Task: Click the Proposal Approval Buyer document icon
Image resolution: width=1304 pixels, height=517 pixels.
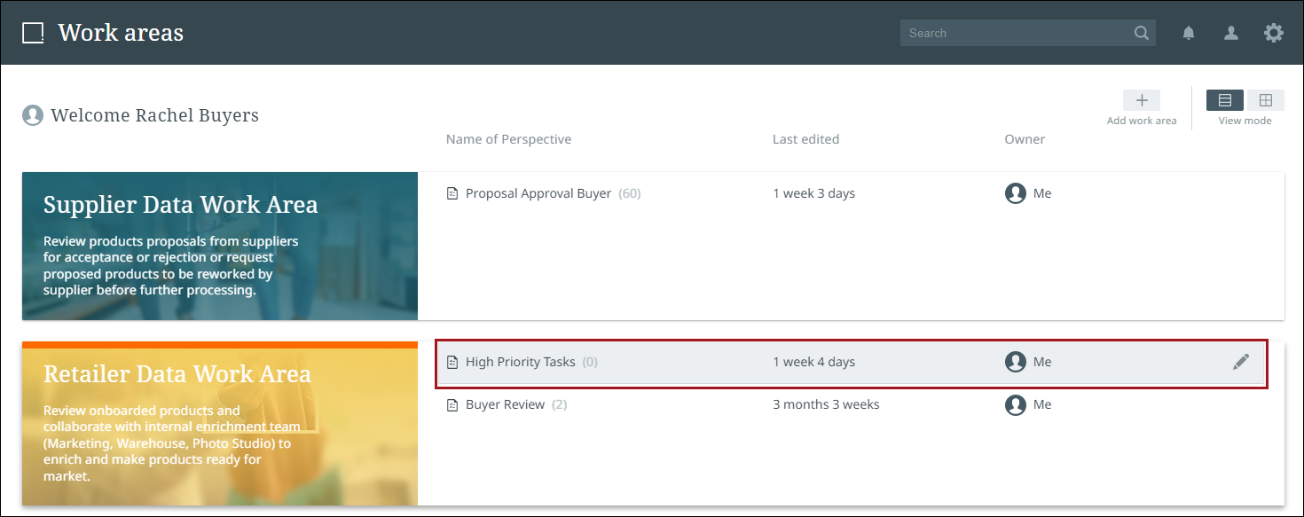Action: pyautogui.click(x=452, y=193)
